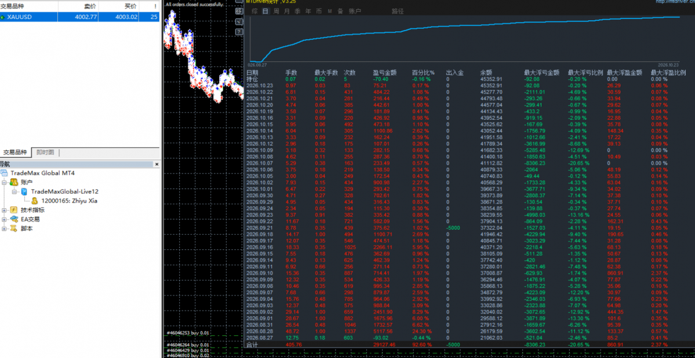Click the 合计 total row label

(252, 344)
